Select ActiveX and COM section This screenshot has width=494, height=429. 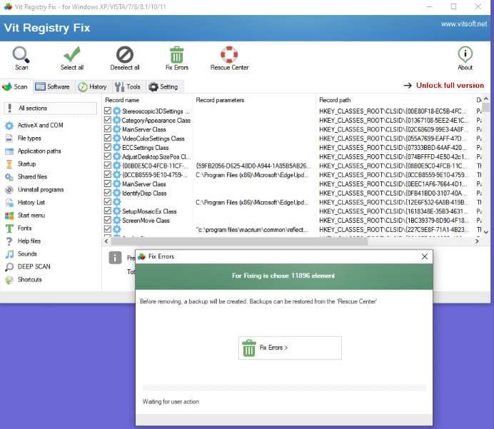pos(40,126)
